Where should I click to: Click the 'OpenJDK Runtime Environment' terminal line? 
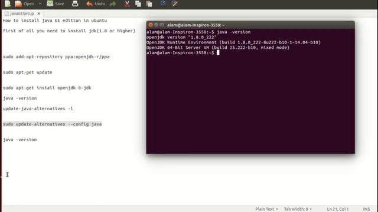coord(234,42)
